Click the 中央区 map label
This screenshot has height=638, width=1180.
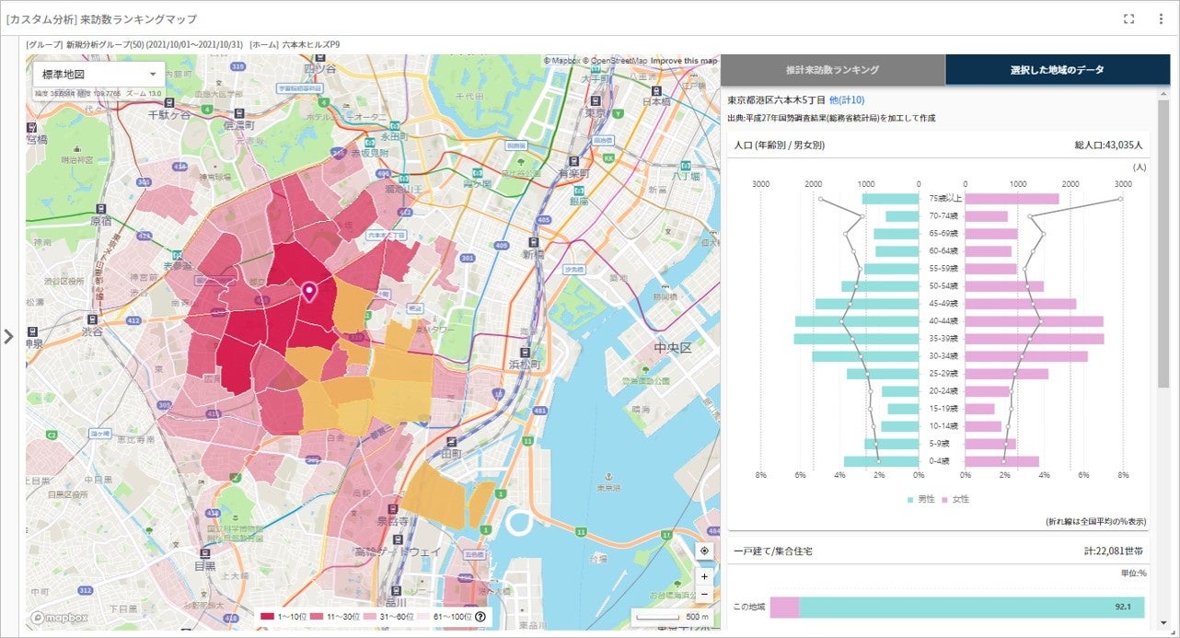(671, 347)
